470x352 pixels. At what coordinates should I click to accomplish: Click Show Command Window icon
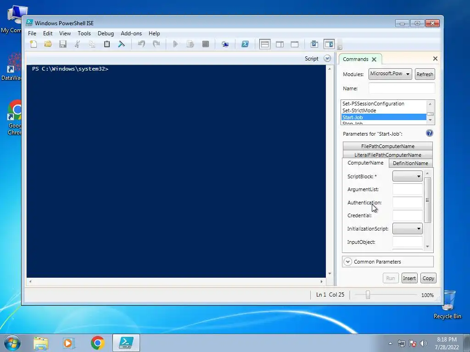314,44
